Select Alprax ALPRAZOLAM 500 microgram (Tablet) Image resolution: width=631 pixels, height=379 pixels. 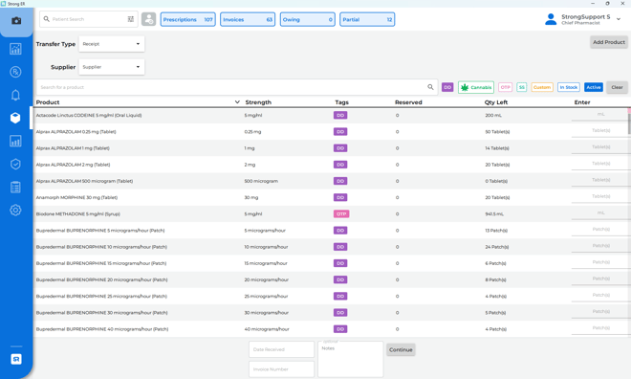pos(332,181)
